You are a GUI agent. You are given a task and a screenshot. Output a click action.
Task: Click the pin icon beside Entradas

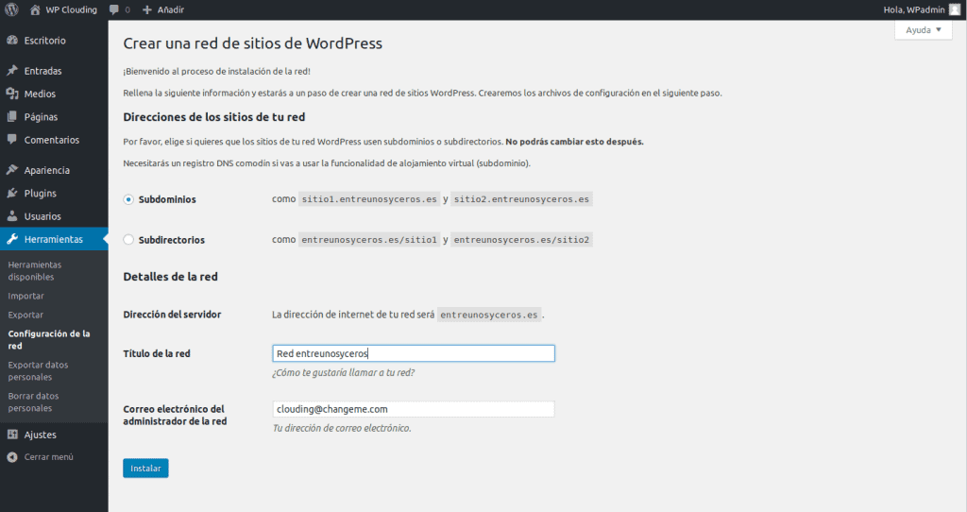[x=11, y=70]
